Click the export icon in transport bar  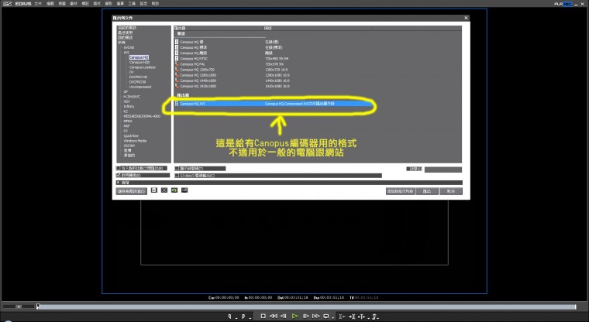(x=374, y=317)
